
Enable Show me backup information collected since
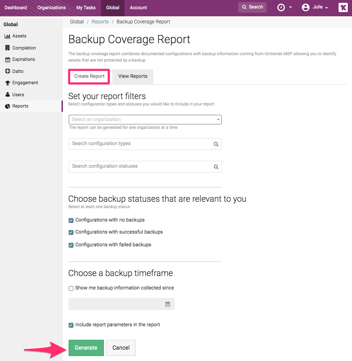pyautogui.click(x=71, y=288)
